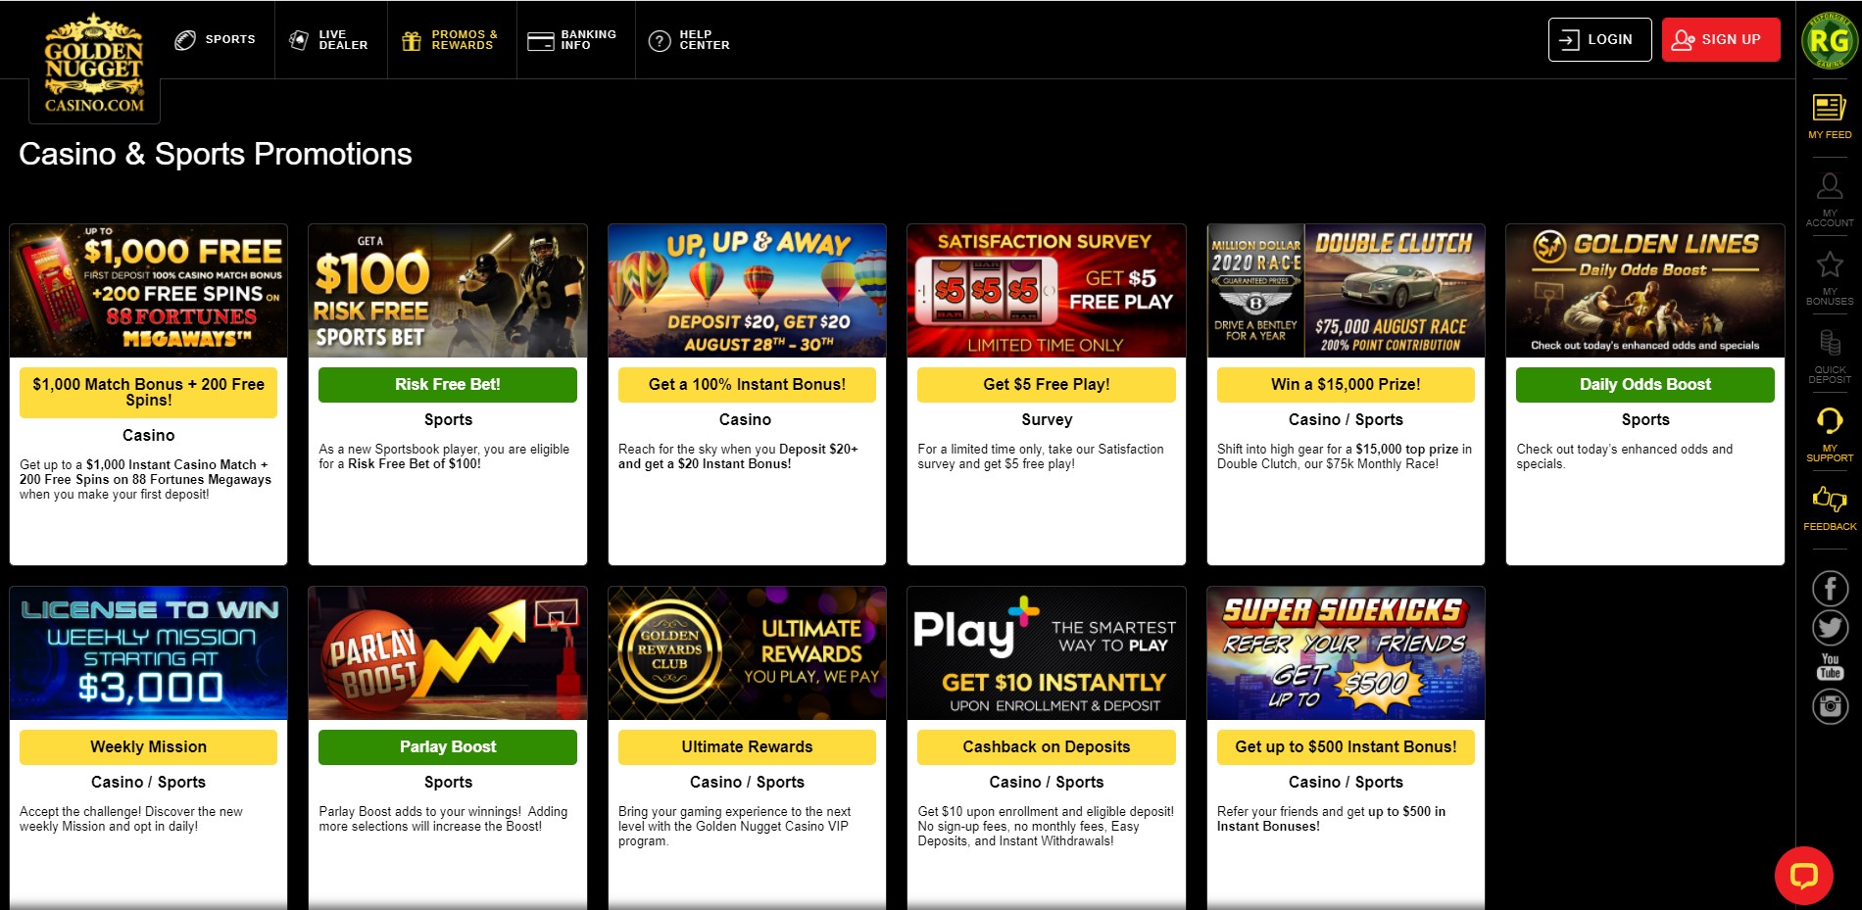The image size is (1862, 910).
Task: Click $1,000 Match Bonus + 200 Free Spins button
Action: [148, 392]
